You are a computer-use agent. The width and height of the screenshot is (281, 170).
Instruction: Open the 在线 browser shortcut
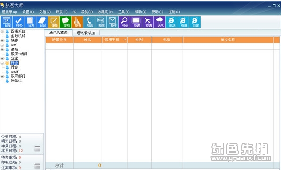183,22
